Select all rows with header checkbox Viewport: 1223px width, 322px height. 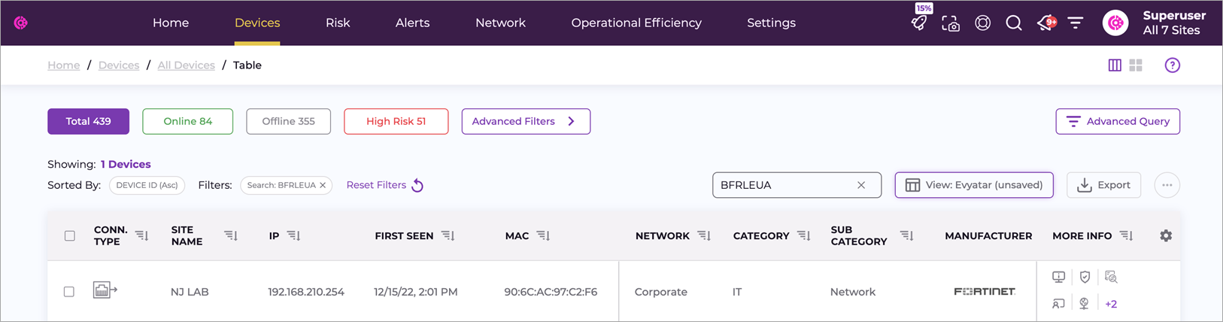[70, 235]
